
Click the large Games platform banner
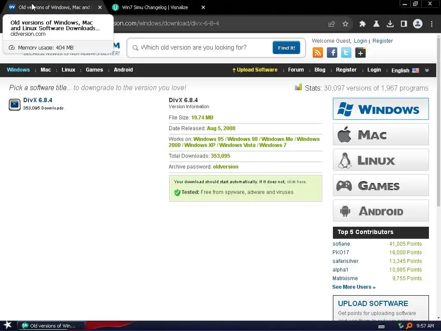381,185
